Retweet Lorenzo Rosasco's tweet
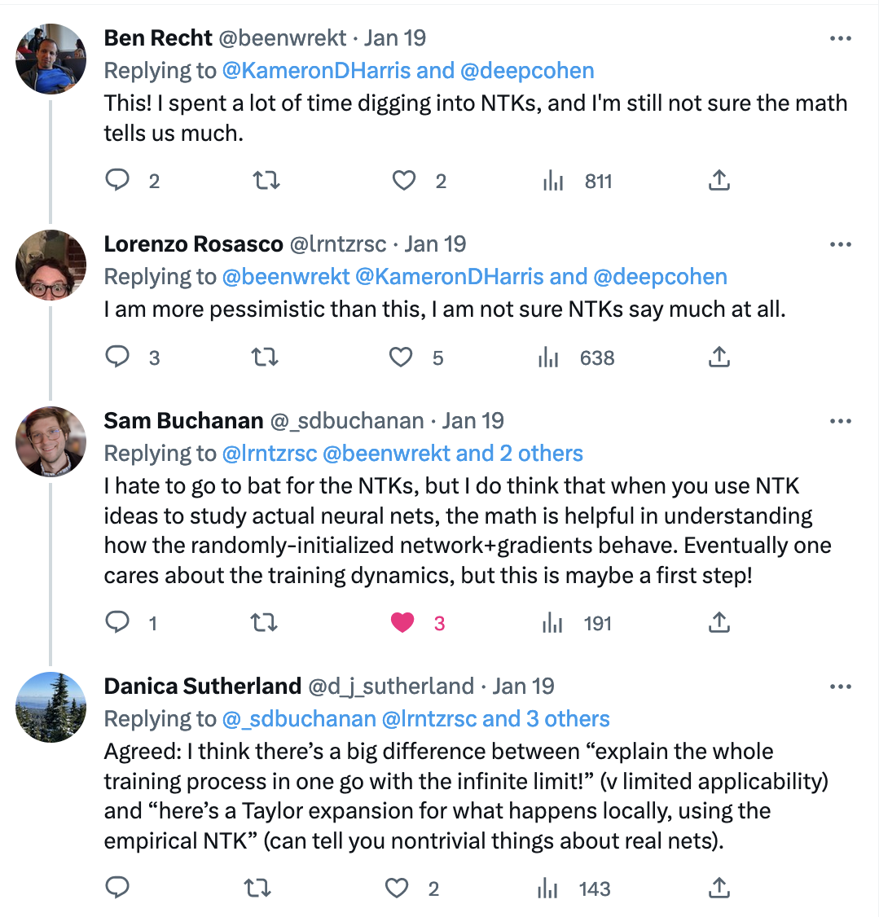The height and width of the screenshot is (917, 879). (x=266, y=358)
